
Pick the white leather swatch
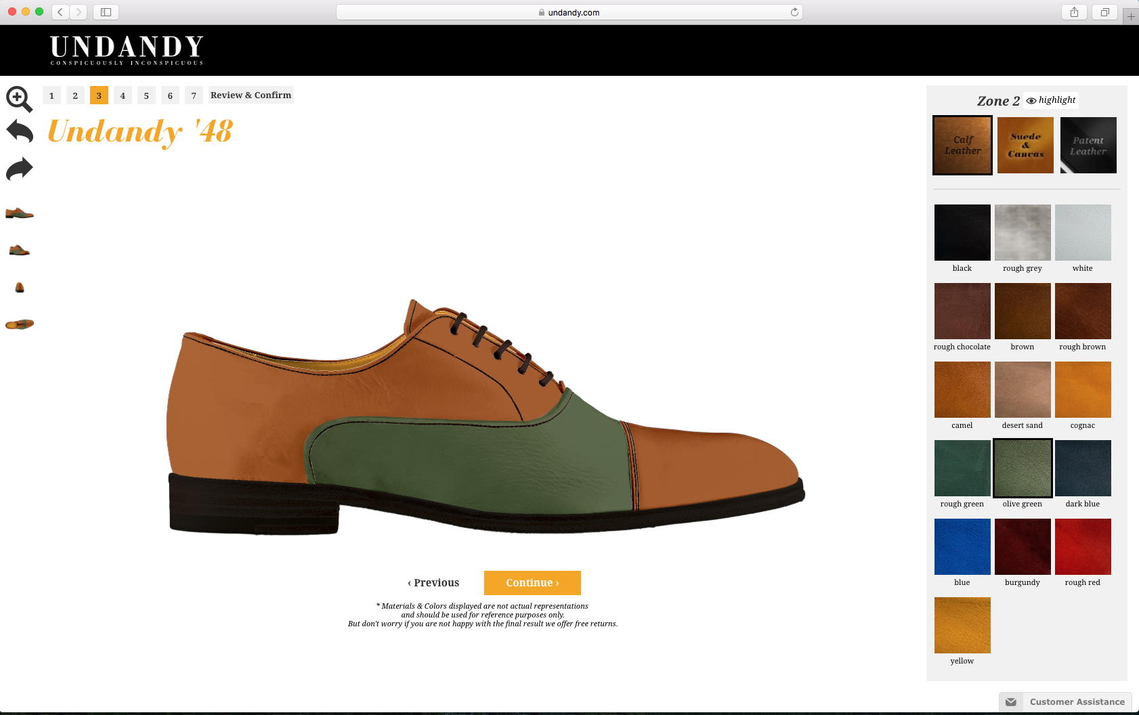tap(1083, 232)
